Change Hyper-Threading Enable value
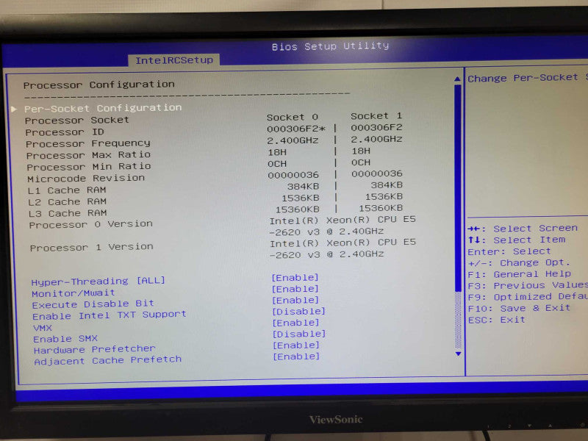Image resolution: width=588 pixels, height=441 pixels. pos(295,278)
